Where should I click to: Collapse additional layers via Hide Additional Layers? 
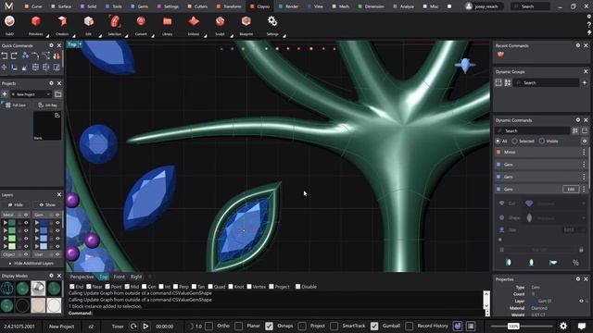pyautogui.click(x=32, y=263)
